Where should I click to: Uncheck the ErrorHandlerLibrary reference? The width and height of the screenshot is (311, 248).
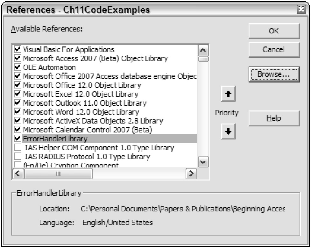(x=18, y=139)
